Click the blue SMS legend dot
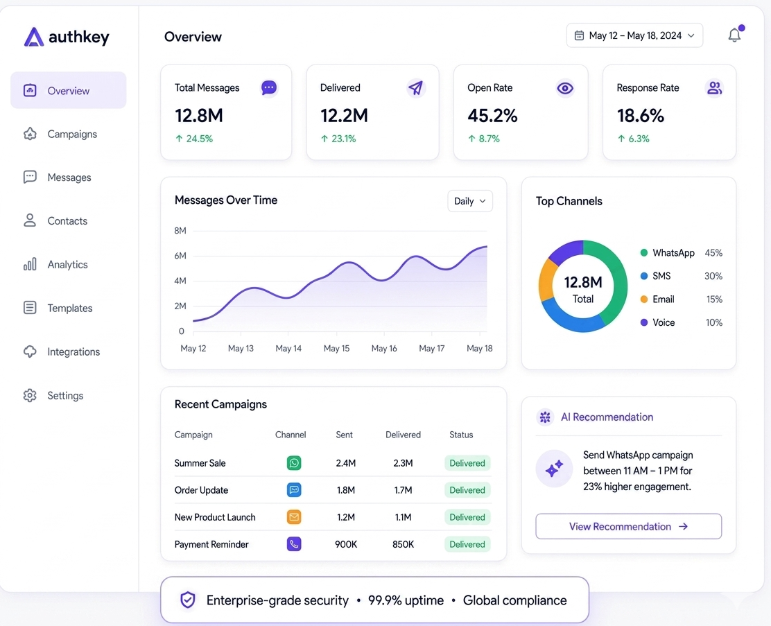Screen dimensions: 771x626 click(x=643, y=276)
